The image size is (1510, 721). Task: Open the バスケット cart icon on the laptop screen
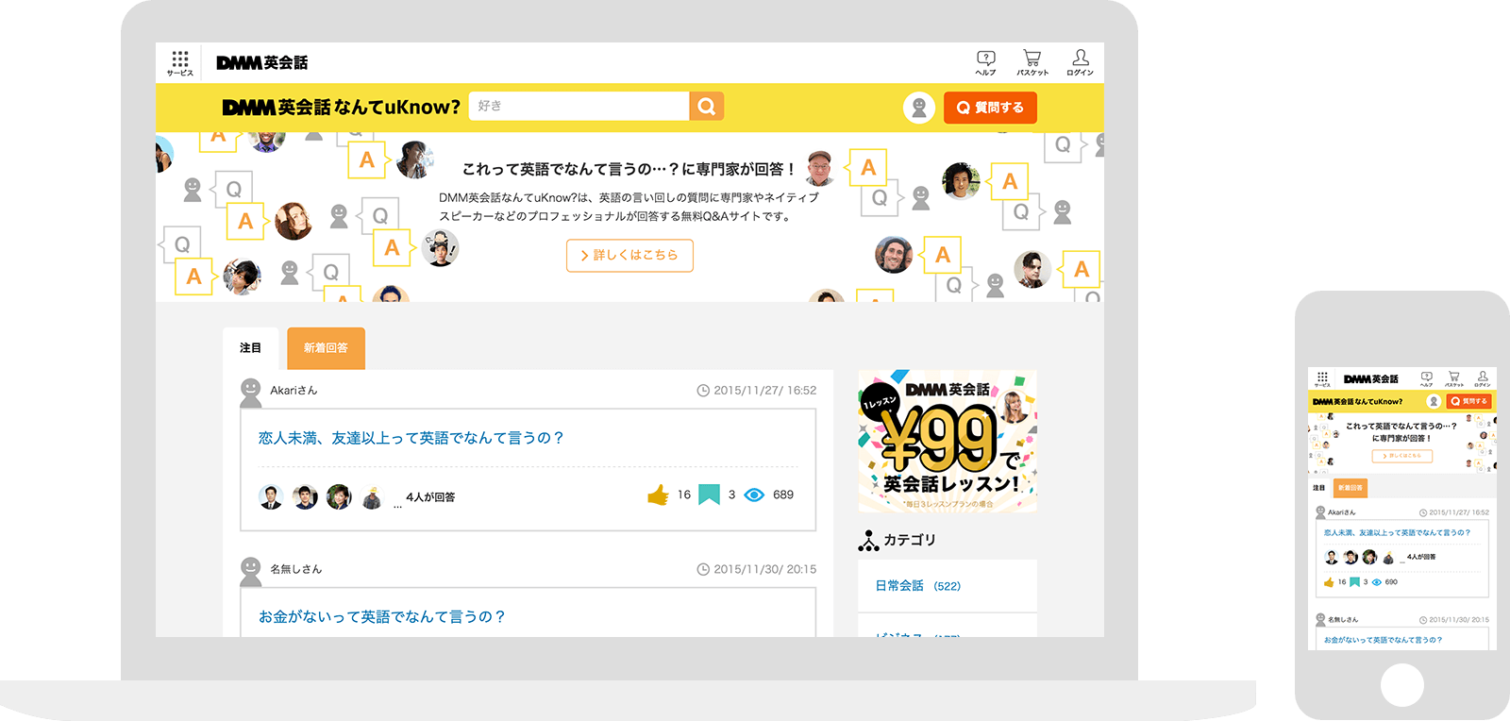click(1032, 63)
